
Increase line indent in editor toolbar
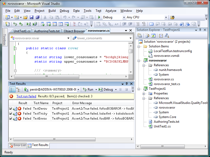click(130, 24)
